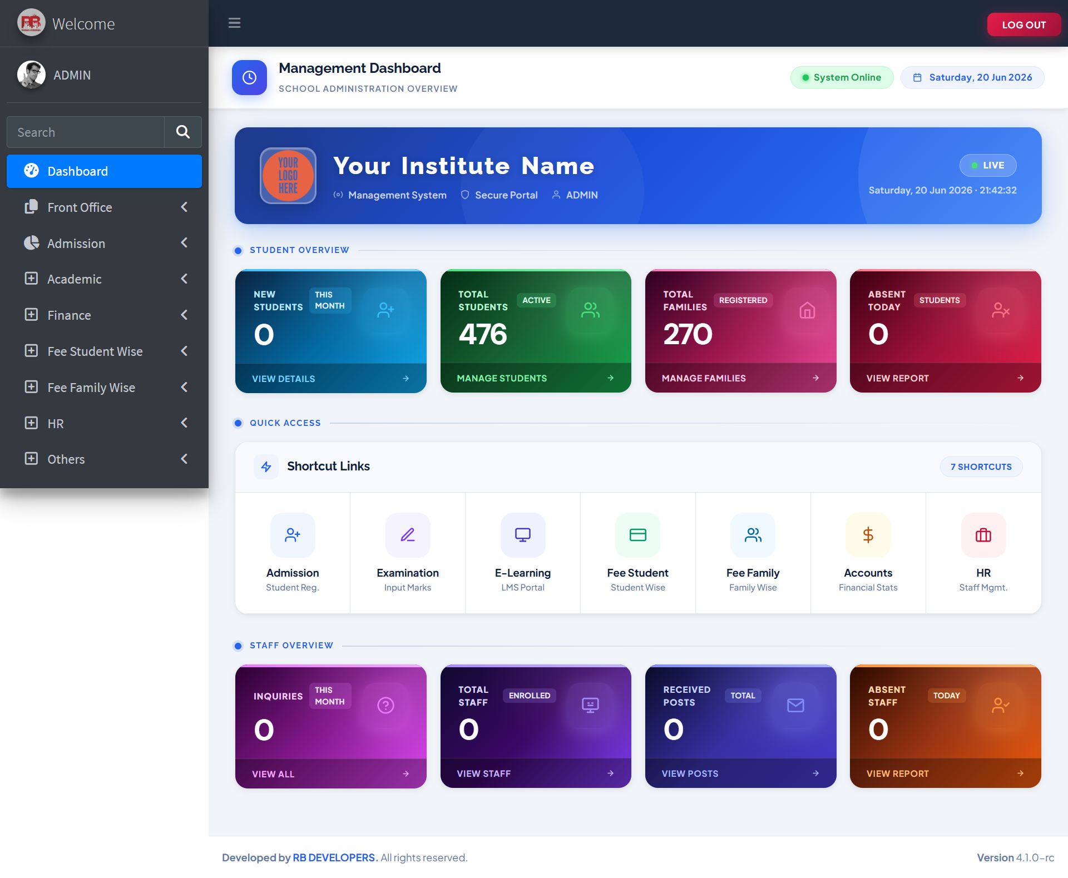1068x878 pixels.
Task: Open the Admission shortcut icon
Action: (293, 535)
